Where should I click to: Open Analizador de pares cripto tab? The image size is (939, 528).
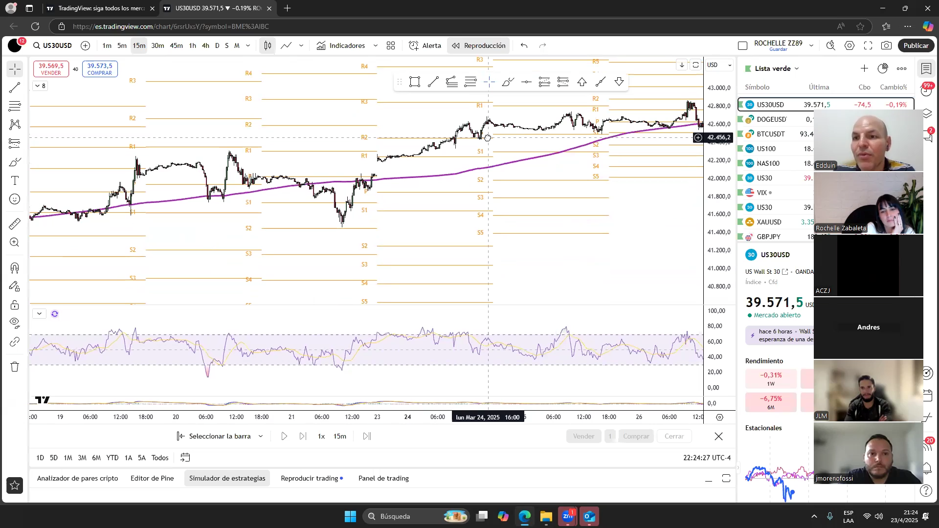(78, 478)
